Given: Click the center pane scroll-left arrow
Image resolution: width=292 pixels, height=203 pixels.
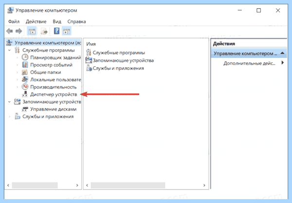Looking at the screenshot, I should pos(87,185).
